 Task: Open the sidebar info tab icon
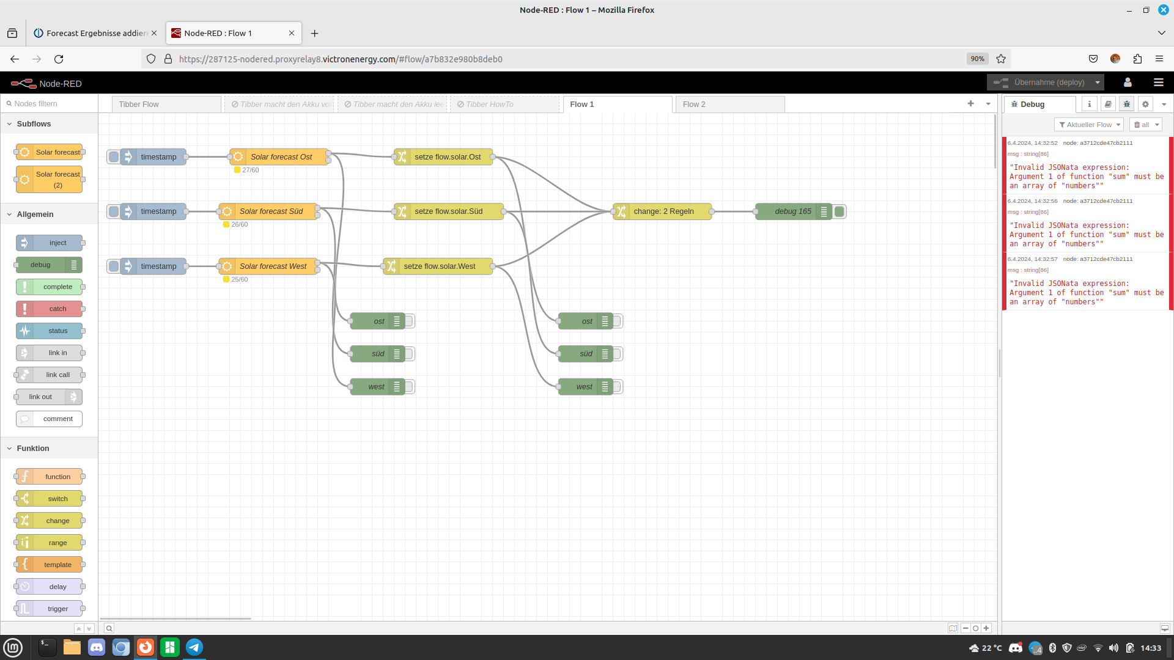click(1089, 104)
